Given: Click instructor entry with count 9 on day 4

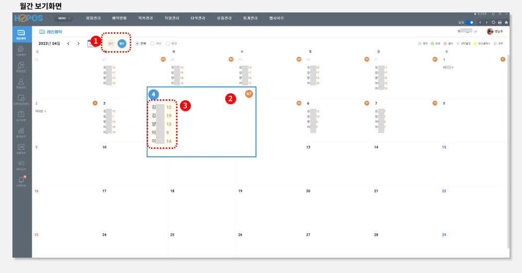Looking at the screenshot, I should coord(161,133).
